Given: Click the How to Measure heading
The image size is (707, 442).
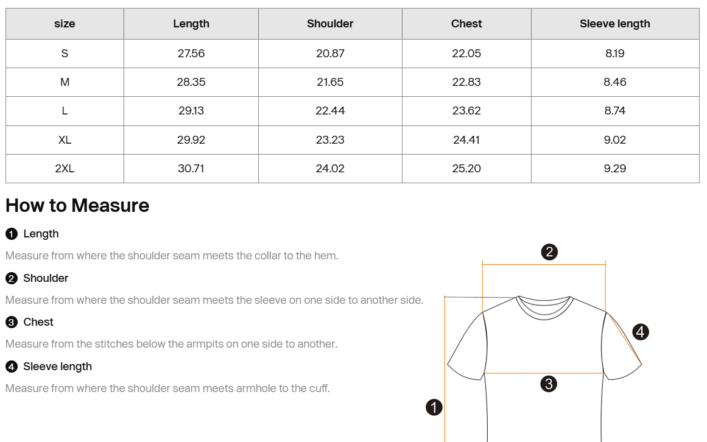Looking at the screenshot, I should 77,205.
